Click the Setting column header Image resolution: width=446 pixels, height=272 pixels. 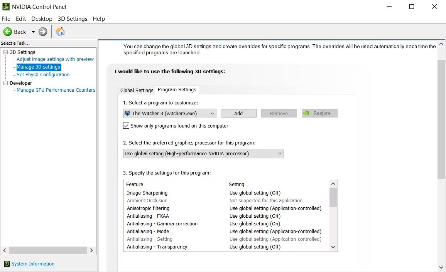[x=278, y=184]
